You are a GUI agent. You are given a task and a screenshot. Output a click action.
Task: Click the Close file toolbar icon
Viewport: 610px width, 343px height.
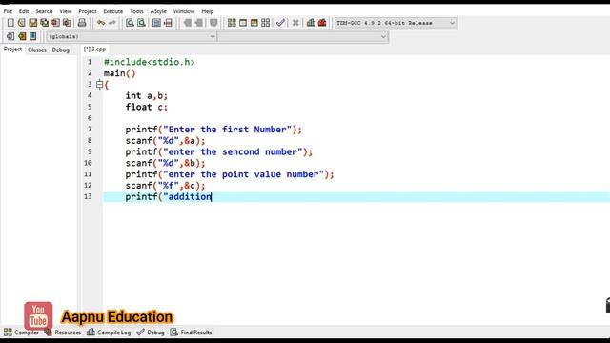pyautogui.click(x=55, y=23)
